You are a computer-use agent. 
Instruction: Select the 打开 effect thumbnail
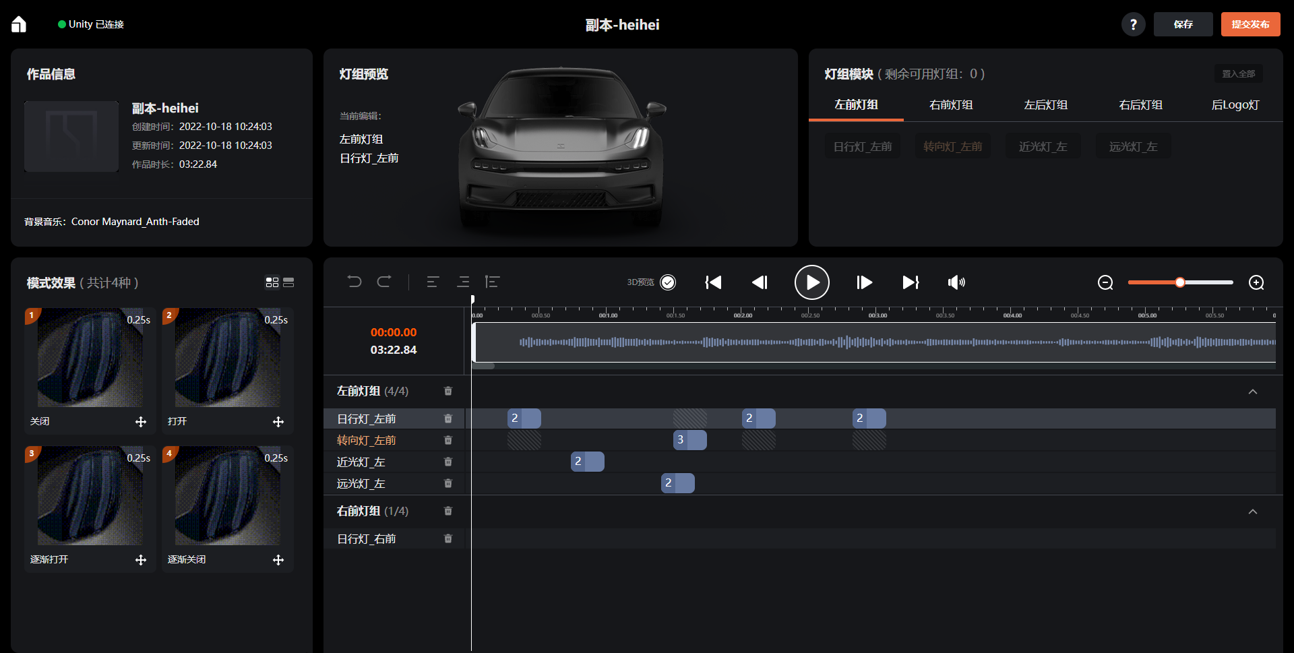227,358
